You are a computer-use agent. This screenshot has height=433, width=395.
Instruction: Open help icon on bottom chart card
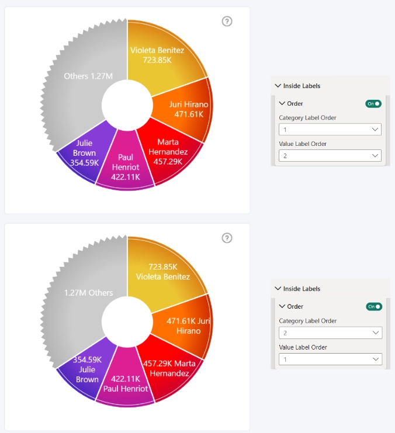[227, 238]
